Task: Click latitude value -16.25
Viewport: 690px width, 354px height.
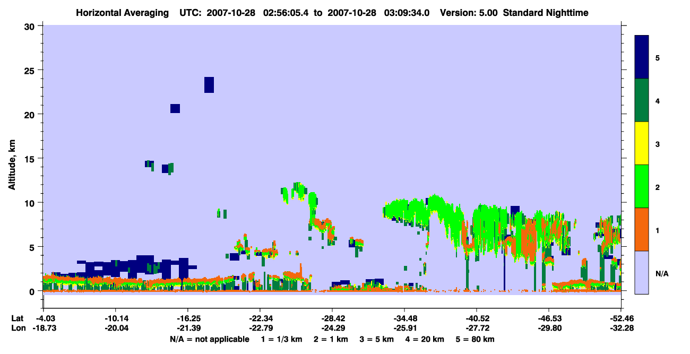Action: coord(187,318)
